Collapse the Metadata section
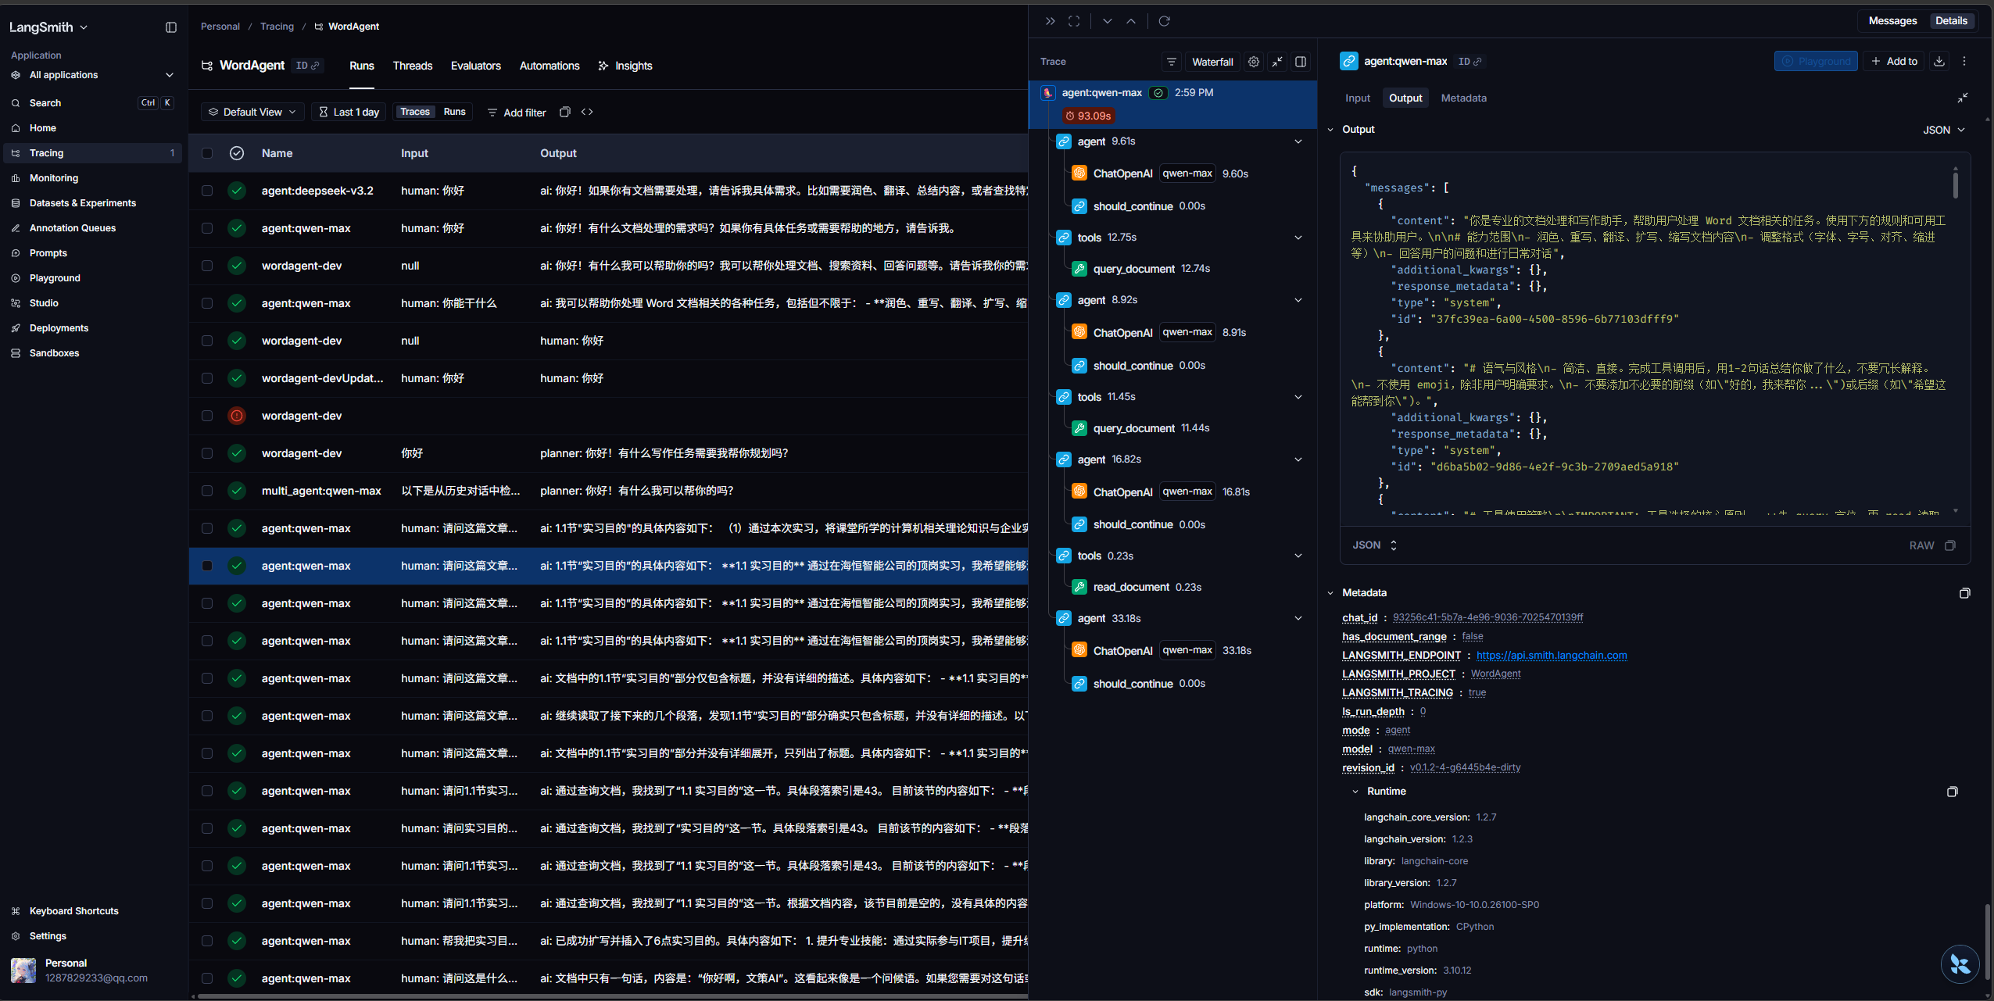 (1330, 593)
